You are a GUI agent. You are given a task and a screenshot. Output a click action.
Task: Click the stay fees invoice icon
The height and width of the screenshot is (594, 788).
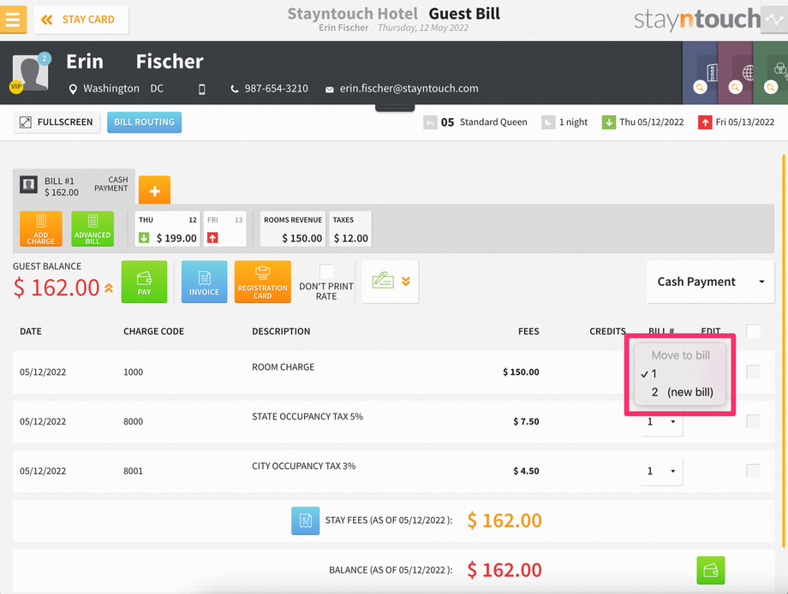(306, 520)
